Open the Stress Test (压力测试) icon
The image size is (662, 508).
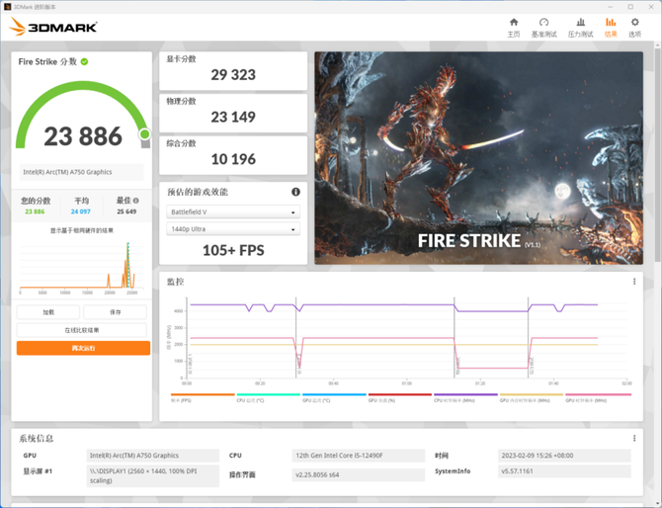tap(580, 27)
